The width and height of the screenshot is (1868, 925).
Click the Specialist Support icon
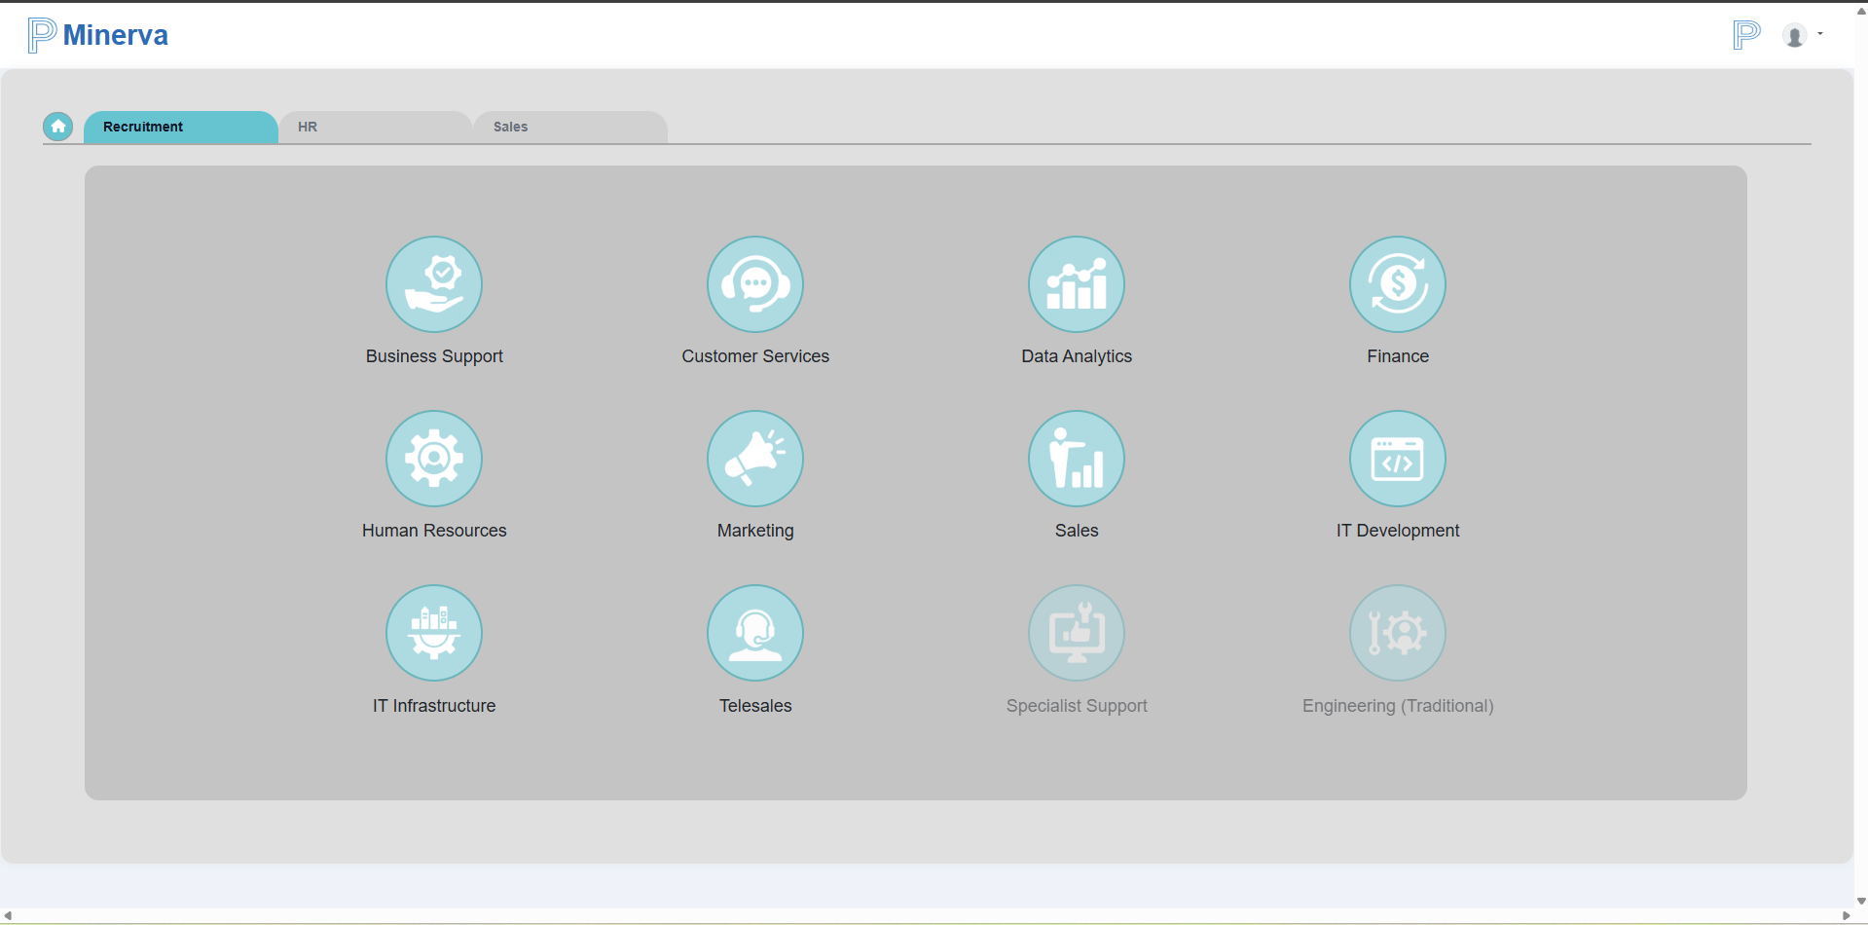1077,633
